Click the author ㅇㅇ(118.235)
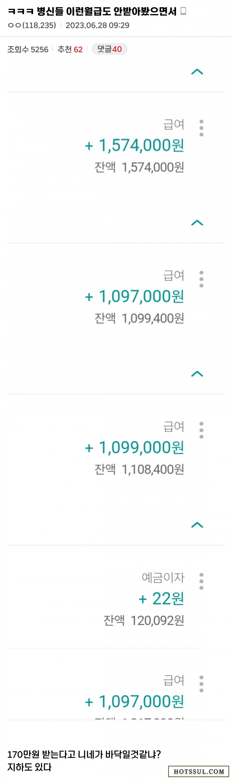 click(x=32, y=25)
